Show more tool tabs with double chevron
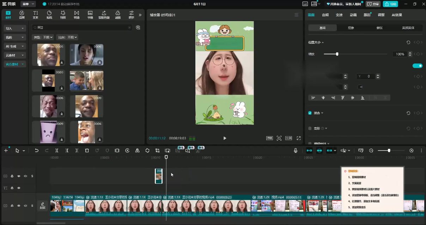 pyautogui.click(x=140, y=15)
